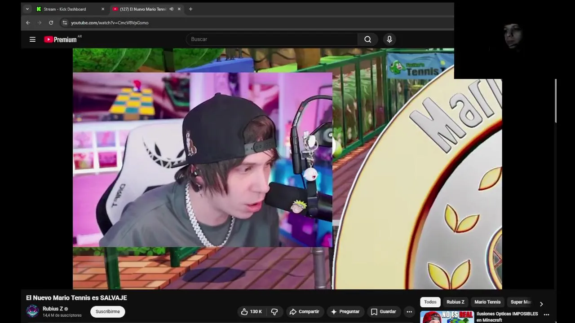Image resolution: width=575 pixels, height=323 pixels.
Task: Start voice search with microphone icon
Action: click(x=389, y=39)
